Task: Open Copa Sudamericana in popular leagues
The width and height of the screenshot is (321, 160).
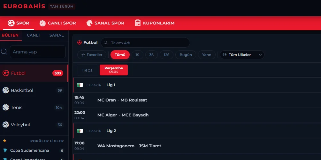Action: pyautogui.click(x=29, y=150)
